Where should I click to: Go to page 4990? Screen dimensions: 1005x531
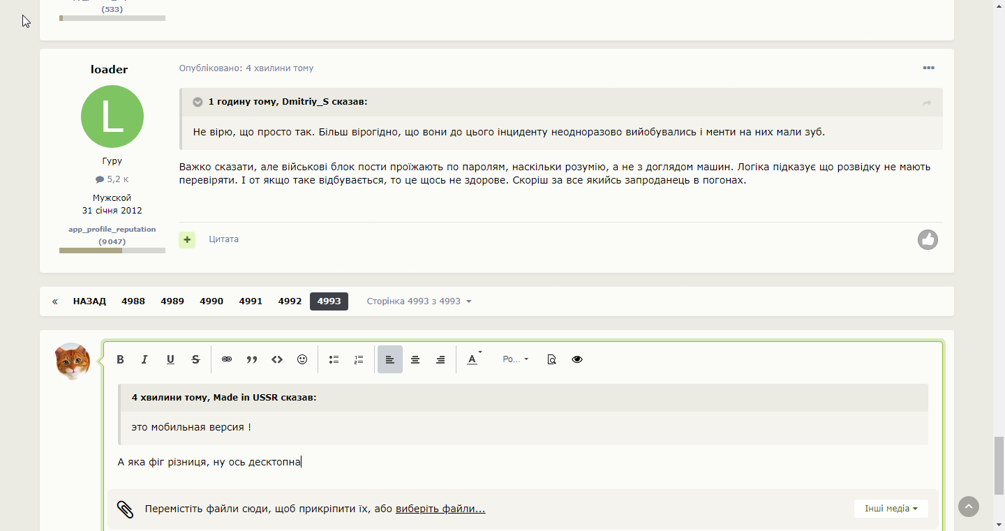[211, 301]
